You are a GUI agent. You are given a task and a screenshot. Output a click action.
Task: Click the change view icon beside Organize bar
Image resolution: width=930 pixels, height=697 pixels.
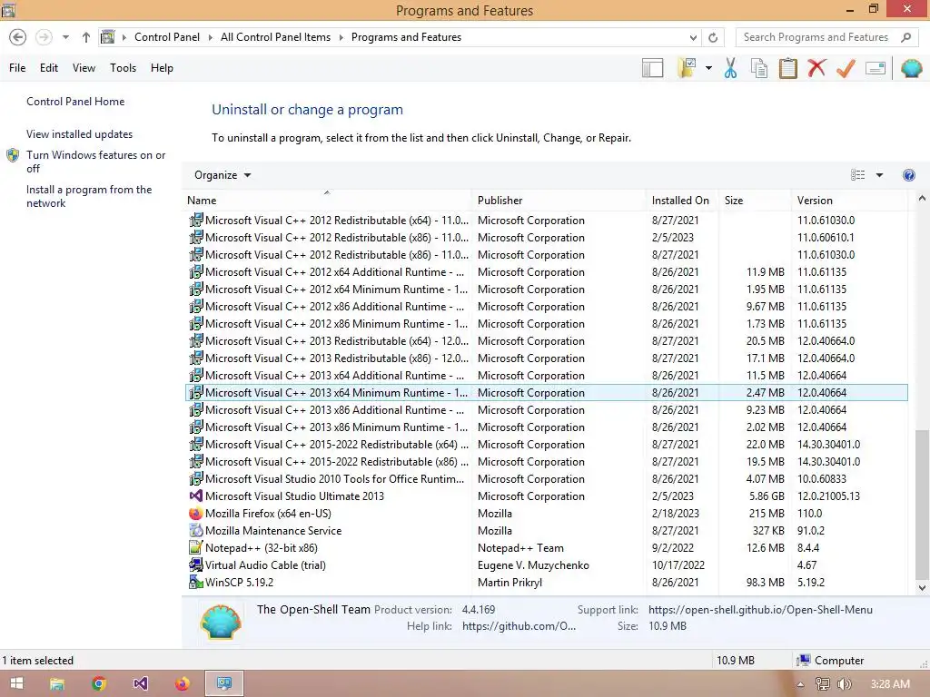pyautogui.click(x=857, y=175)
